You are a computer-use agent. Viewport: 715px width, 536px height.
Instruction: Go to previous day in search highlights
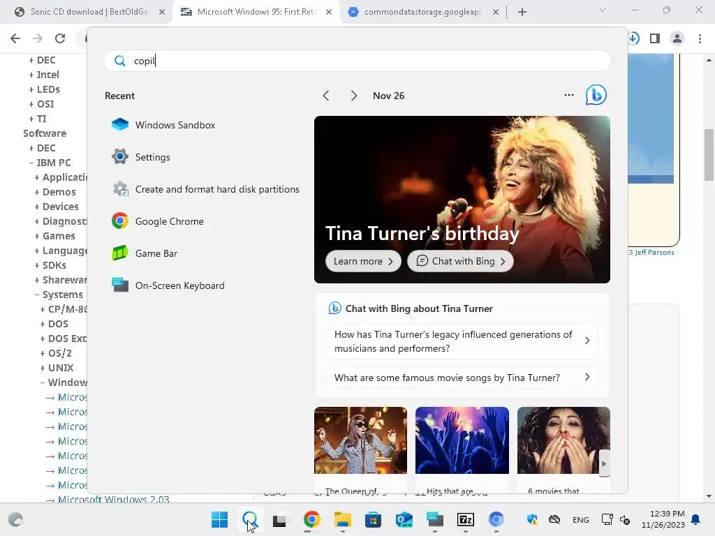325,96
